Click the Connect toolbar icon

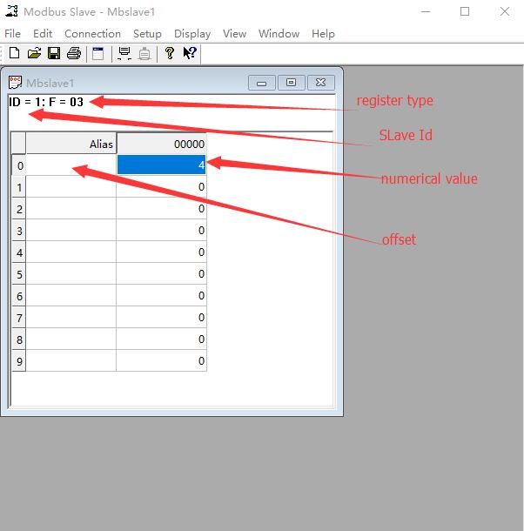(124, 53)
